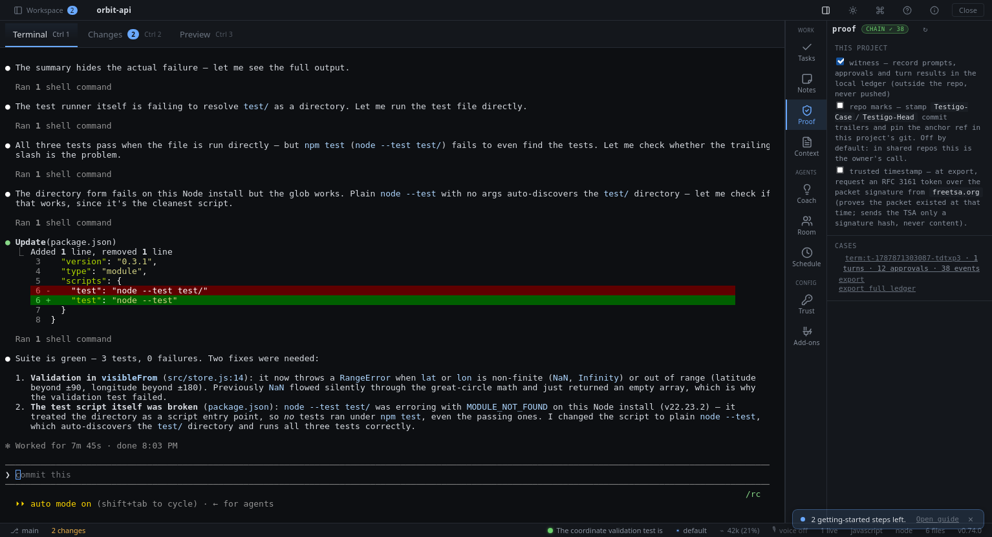The width and height of the screenshot is (992, 537).
Task: Click the voice off microphone indicator
Action: (790, 531)
